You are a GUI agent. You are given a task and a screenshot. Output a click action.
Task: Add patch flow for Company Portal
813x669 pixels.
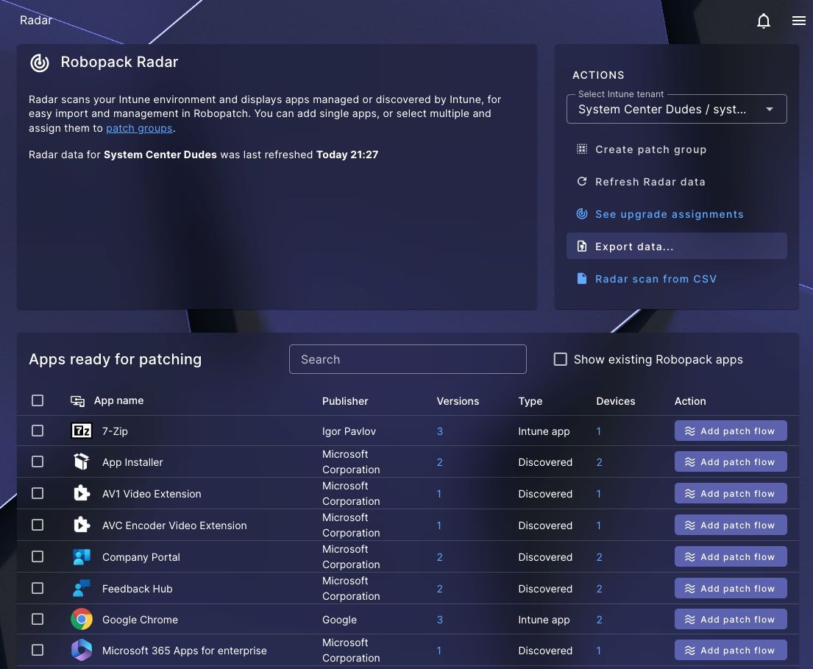tap(730, 556)
